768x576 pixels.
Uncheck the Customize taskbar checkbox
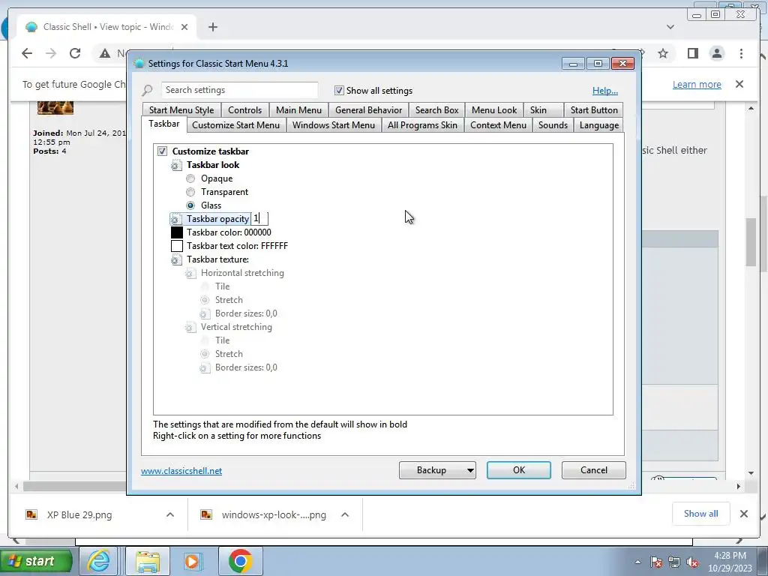[x=162, y=151]
